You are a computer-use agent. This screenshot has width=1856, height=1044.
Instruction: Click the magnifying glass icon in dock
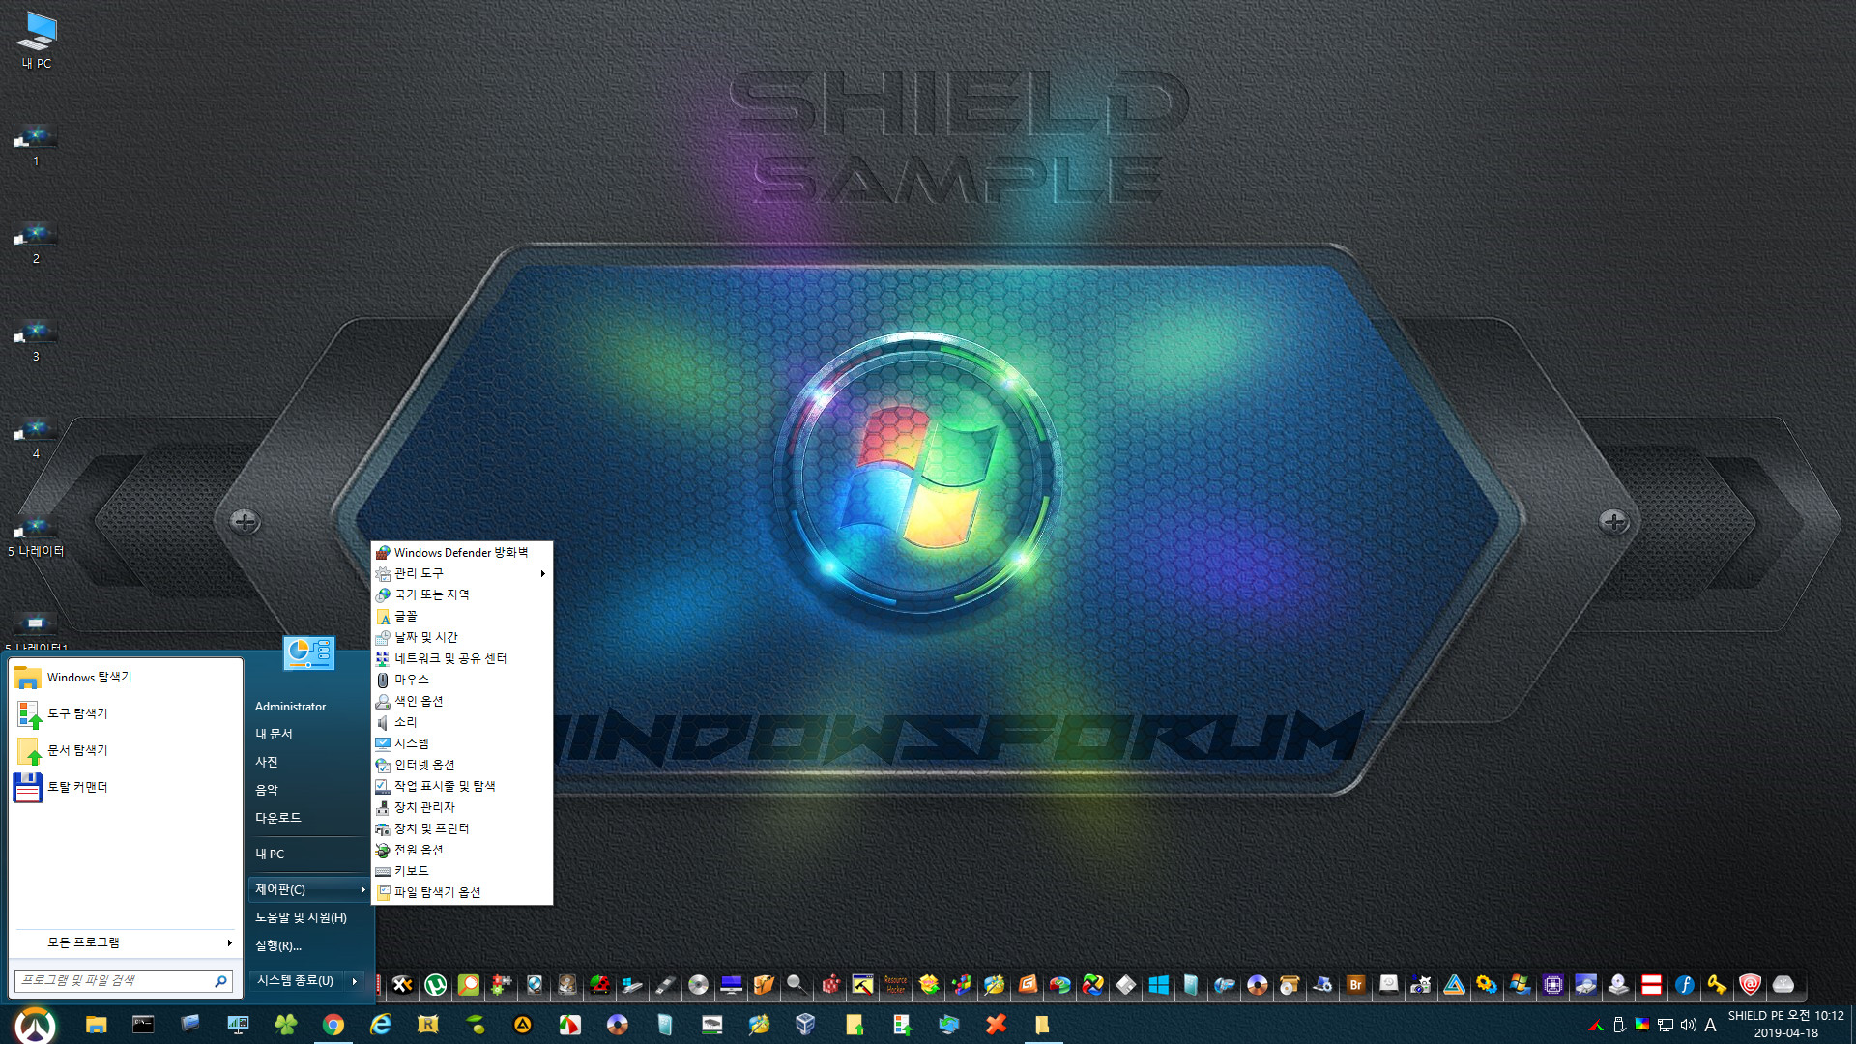pyautogui.click(x=797, y=984)
